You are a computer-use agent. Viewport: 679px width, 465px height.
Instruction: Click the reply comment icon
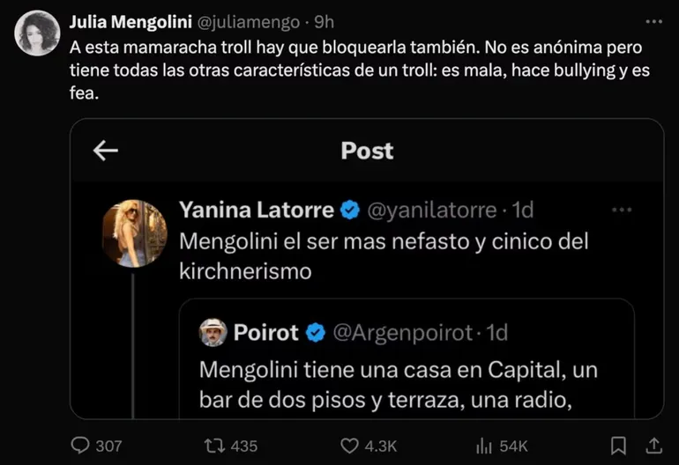(81, 446)
